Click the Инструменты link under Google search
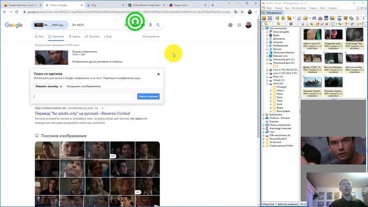Image resolution: width=368 pixels, height=207 pixels. tap(151, 37)
